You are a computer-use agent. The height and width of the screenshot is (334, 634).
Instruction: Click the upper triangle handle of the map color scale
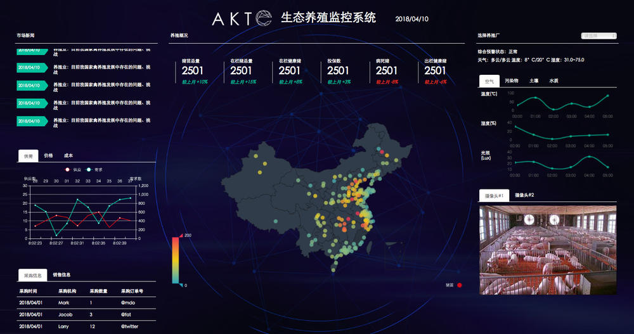coord(181,235)
